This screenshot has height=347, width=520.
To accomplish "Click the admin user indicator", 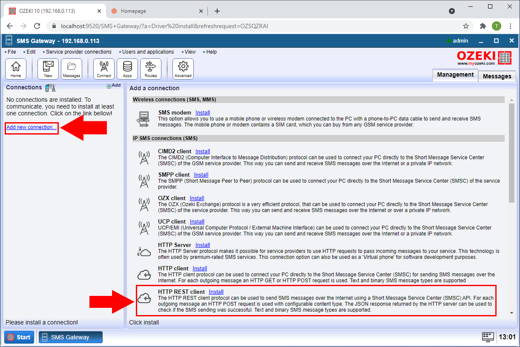I will (x=457, y=41).
